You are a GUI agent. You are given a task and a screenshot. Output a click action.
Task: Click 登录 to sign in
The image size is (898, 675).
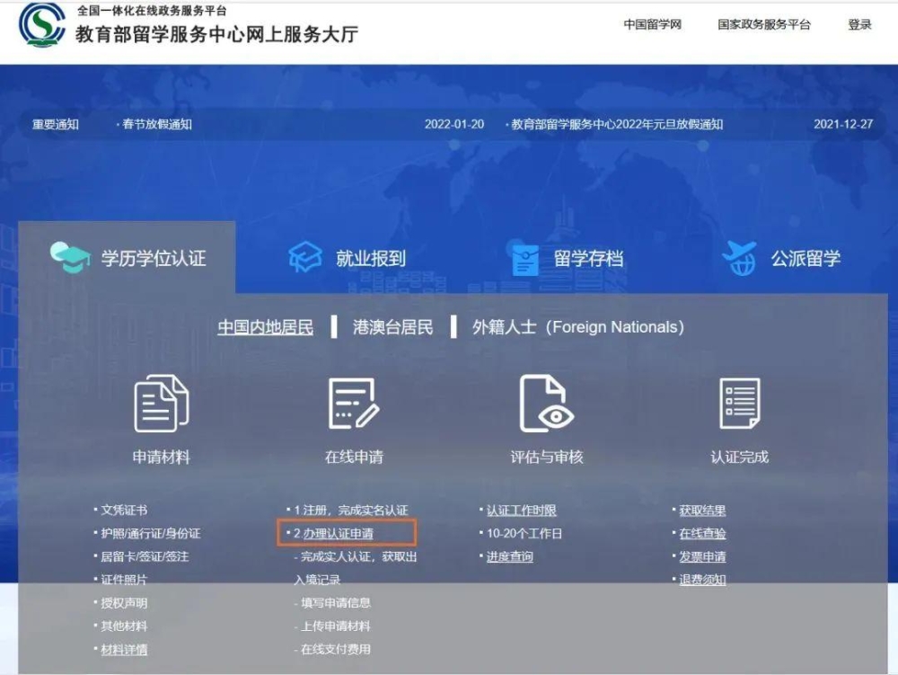point(859,24)
